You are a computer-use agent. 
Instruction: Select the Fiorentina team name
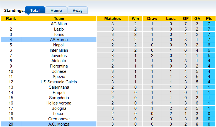(x=59, y=66)
